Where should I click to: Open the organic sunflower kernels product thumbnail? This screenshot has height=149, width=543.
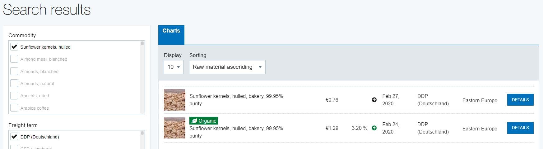pos(174,128)
